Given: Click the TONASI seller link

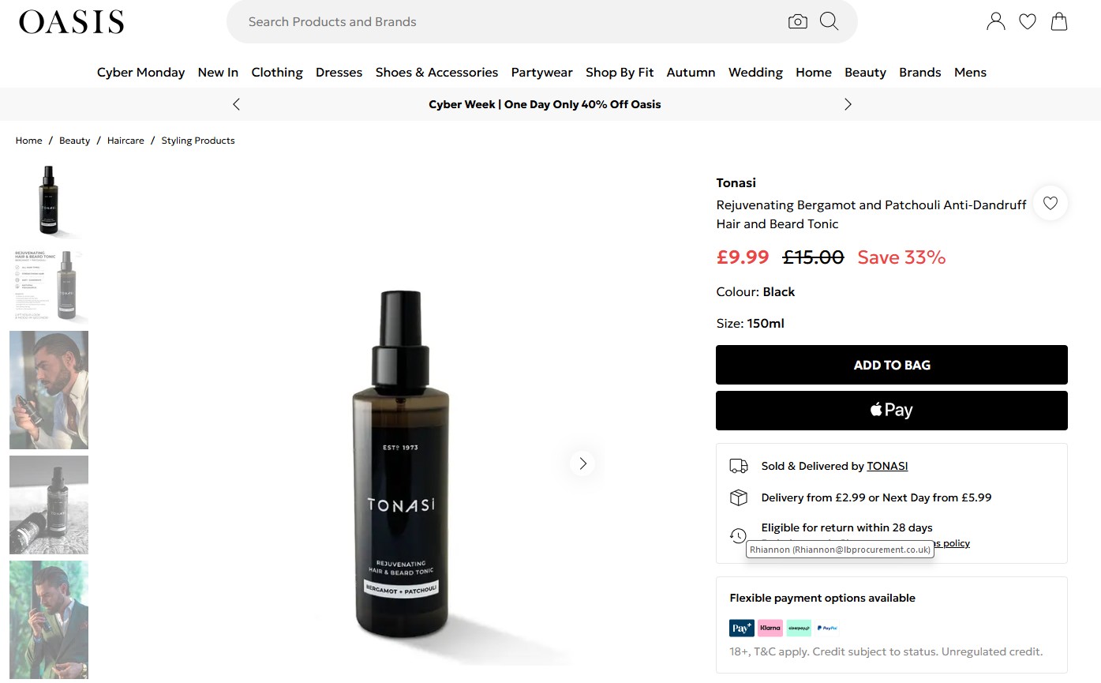Looking at the screenshot, I should point(887,466).
